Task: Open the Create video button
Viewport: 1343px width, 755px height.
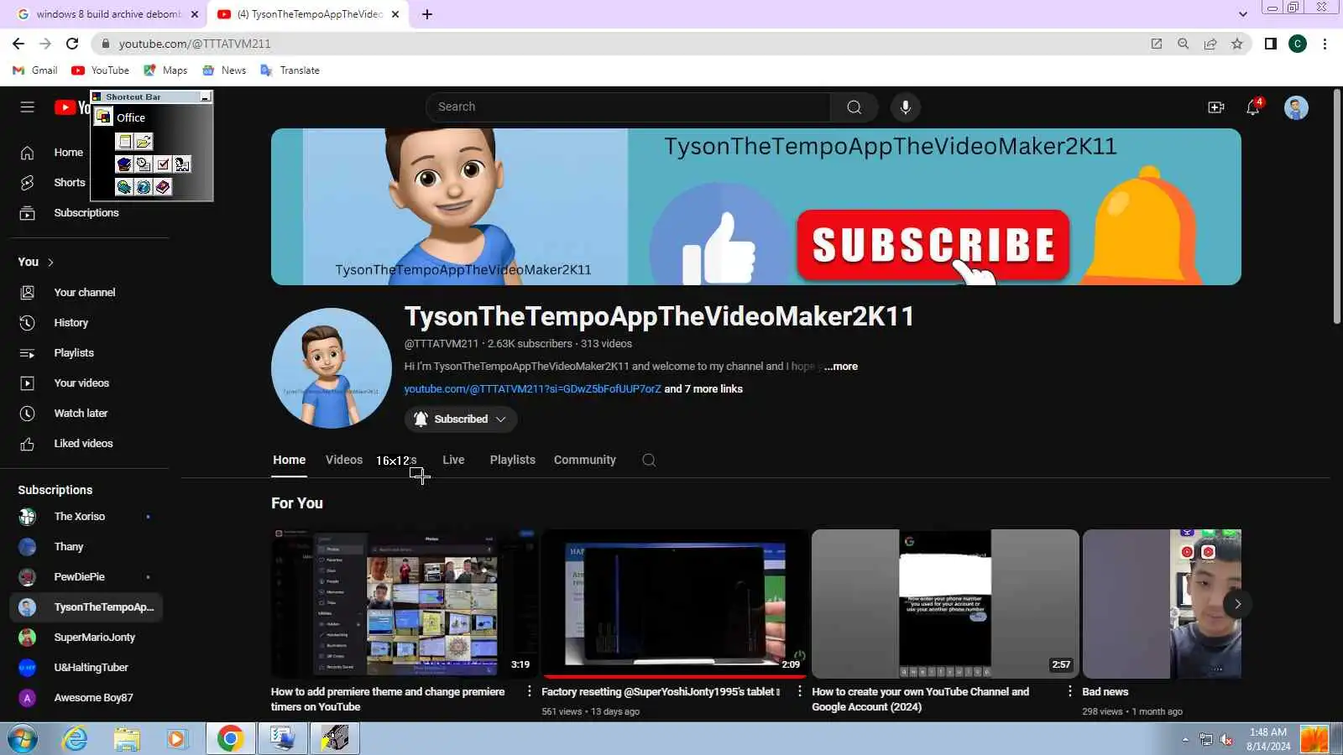Action: coord(1215,107)
